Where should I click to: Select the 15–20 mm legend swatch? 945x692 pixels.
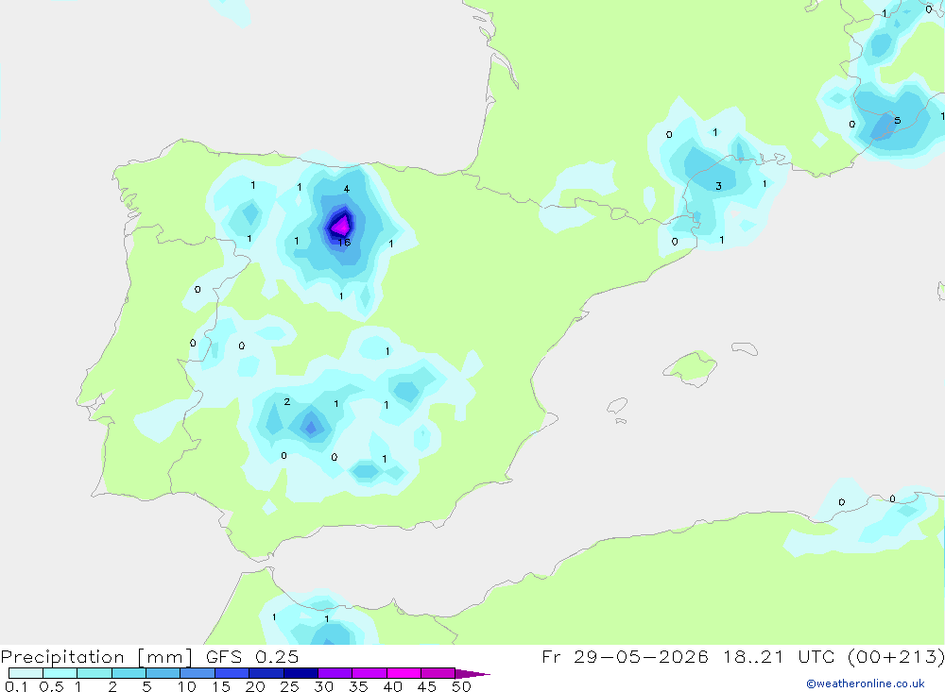point(232,673)
